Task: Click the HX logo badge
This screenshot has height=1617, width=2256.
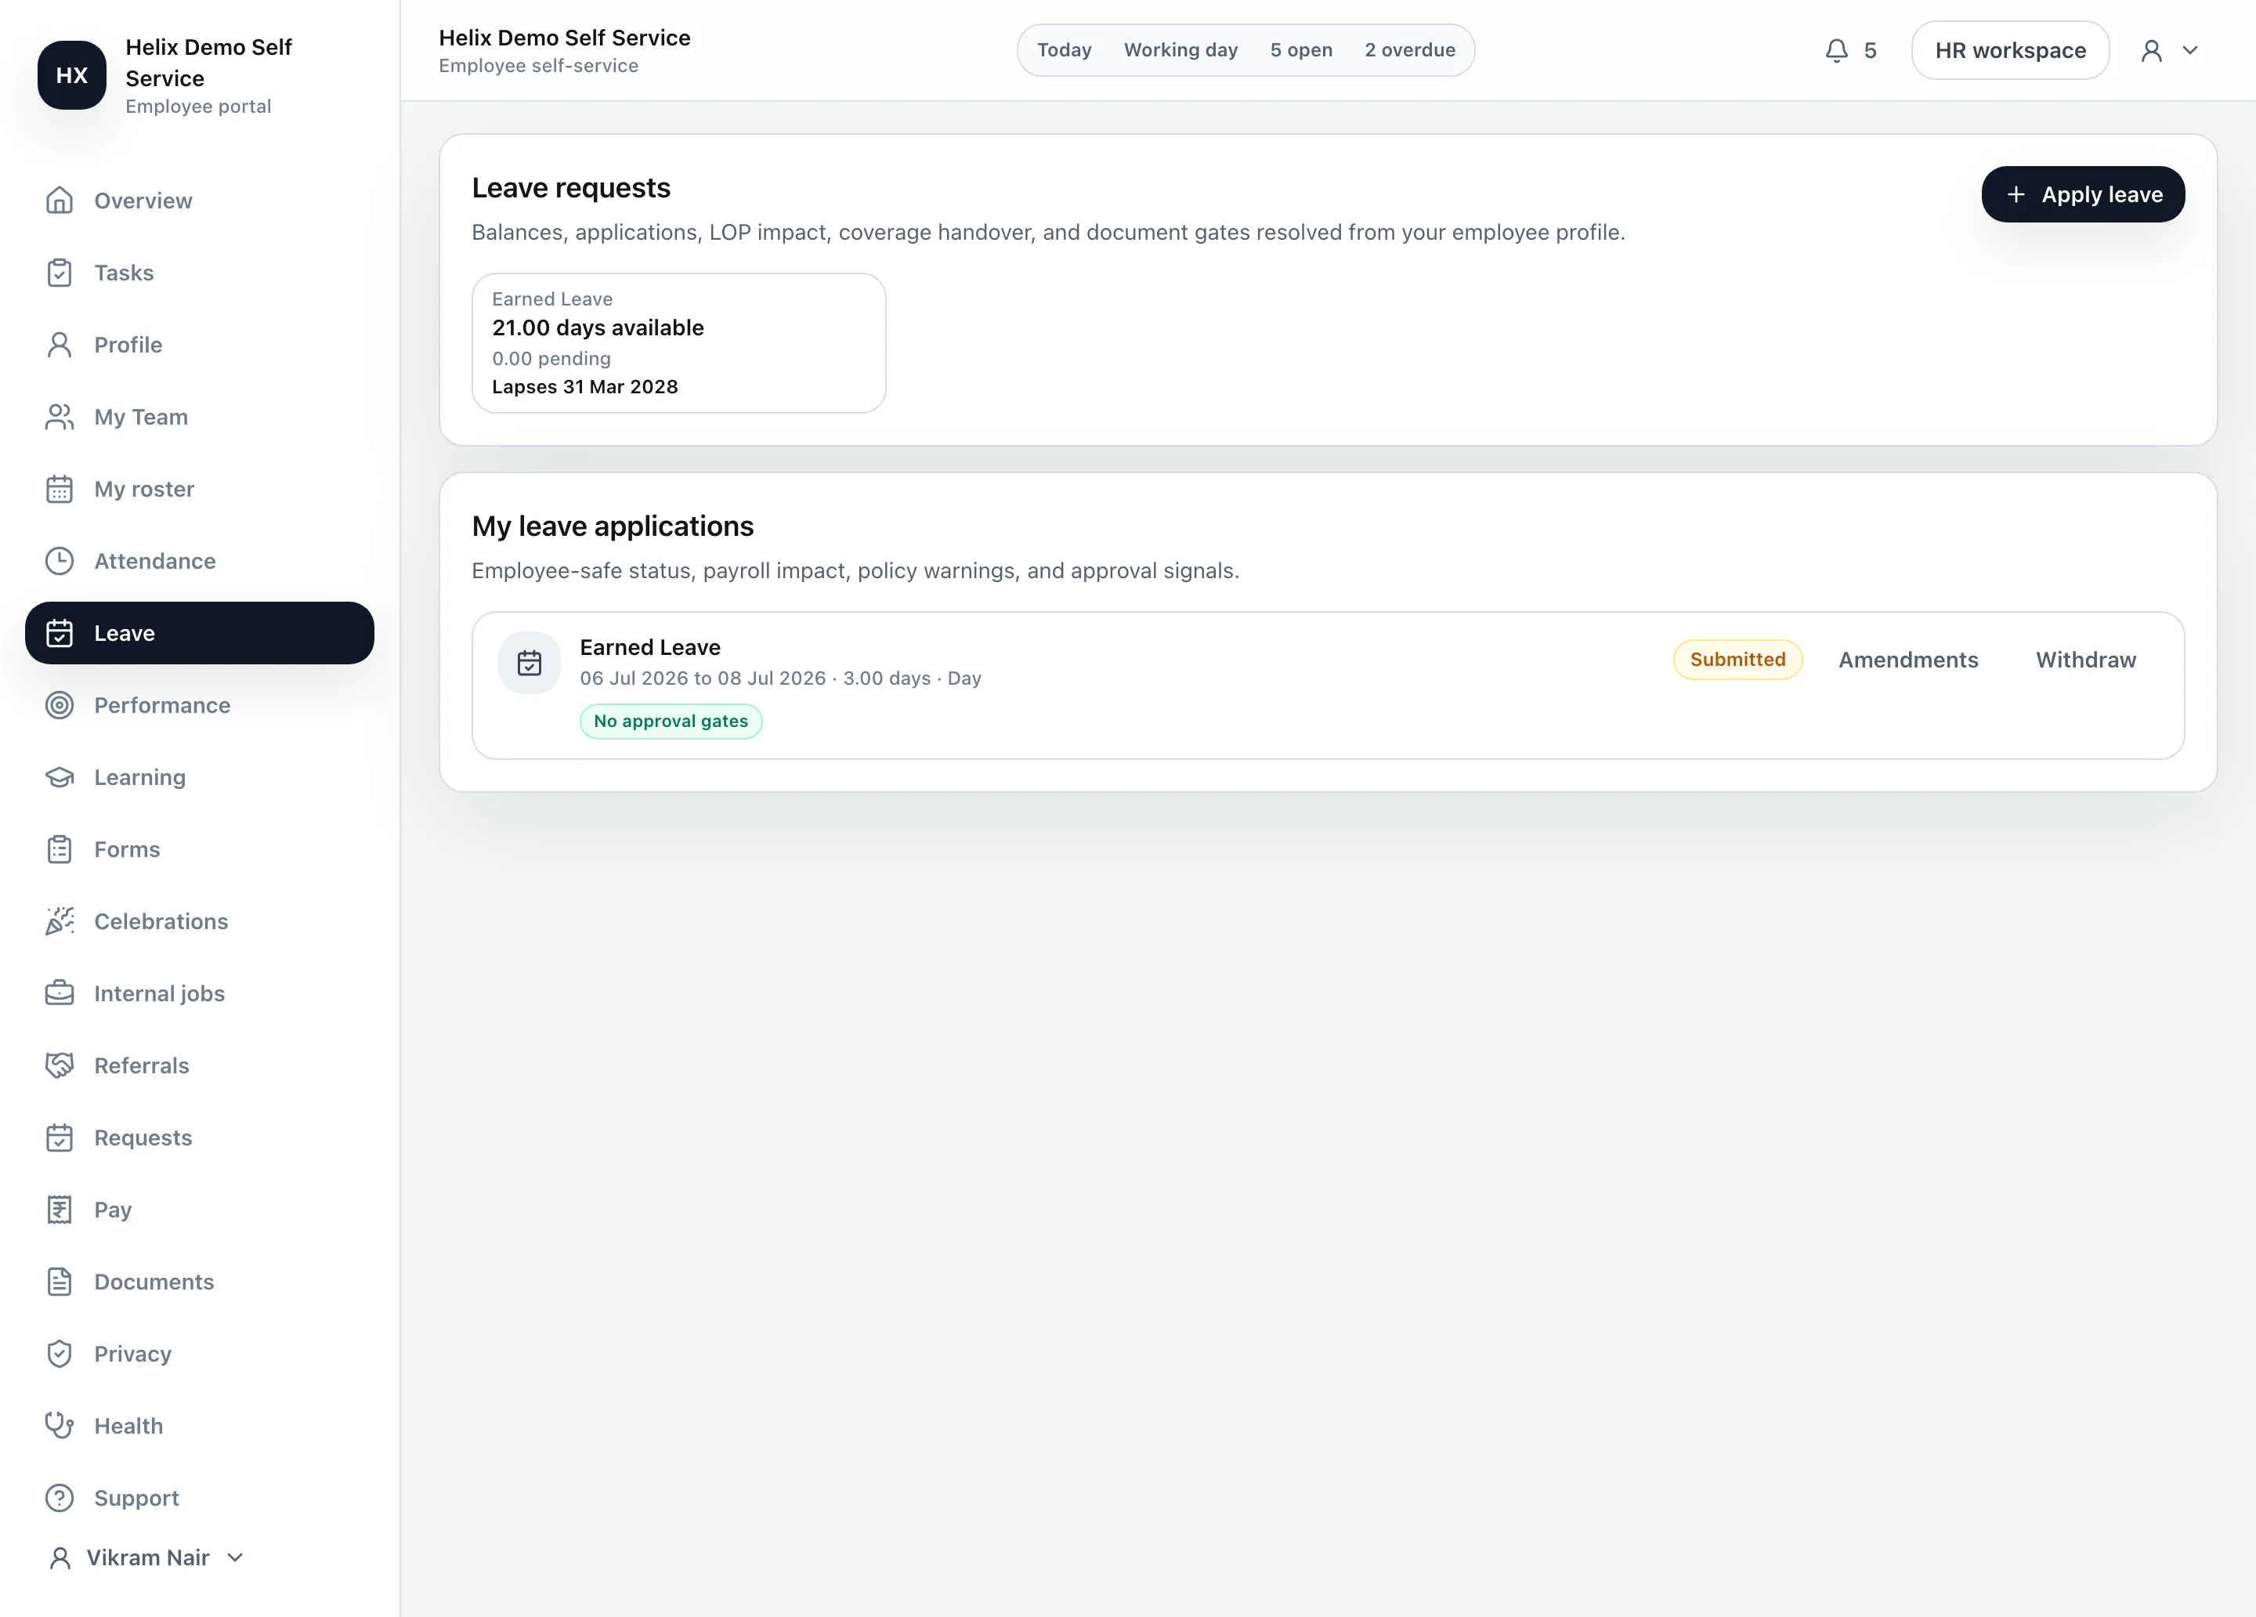Action: [71, 76]
